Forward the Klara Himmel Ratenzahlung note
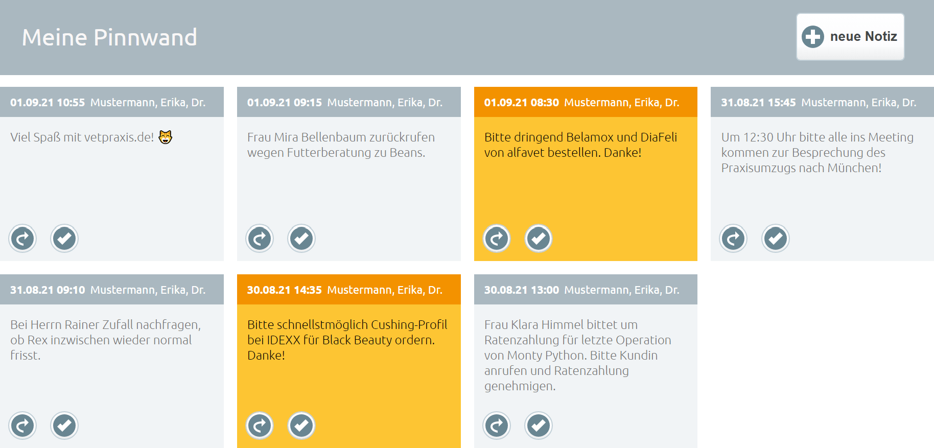 497,426
